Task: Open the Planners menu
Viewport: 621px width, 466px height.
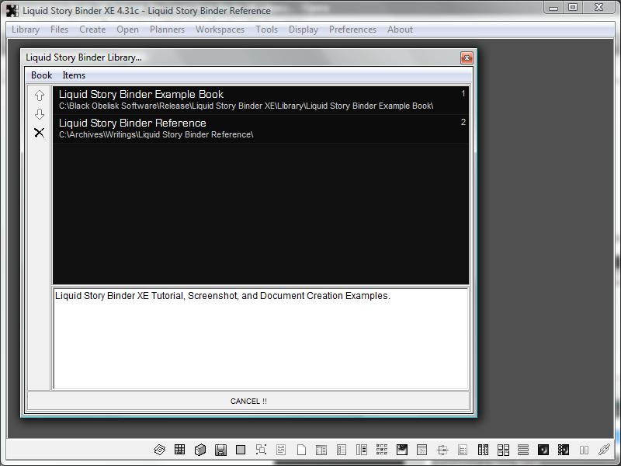Action: (167, 30)
